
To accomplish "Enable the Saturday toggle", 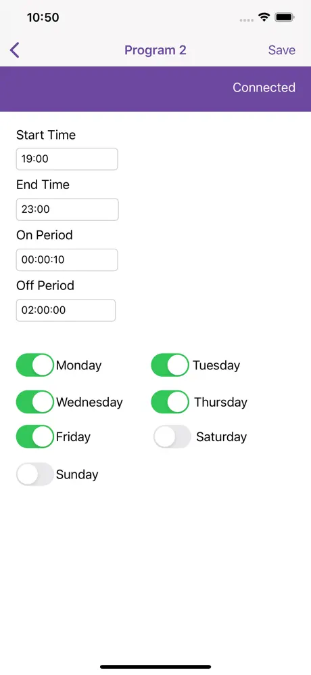I will [x=172, y=436].
